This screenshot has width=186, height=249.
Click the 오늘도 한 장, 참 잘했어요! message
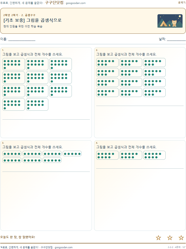point(17,237)
